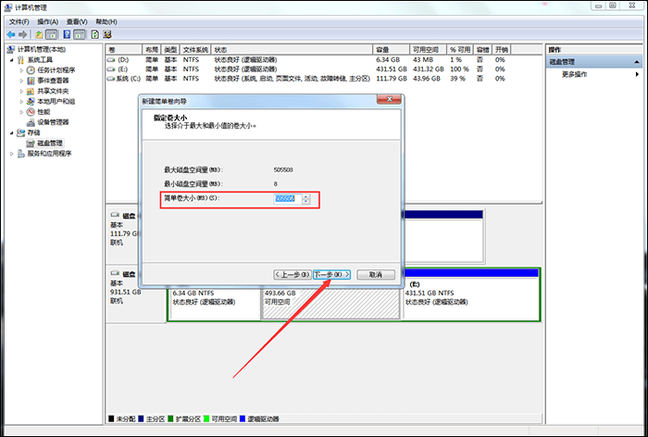This screenshot has width=648, height=437.
Task: Increase volume size with stepper up arrow
Action: 305,197
